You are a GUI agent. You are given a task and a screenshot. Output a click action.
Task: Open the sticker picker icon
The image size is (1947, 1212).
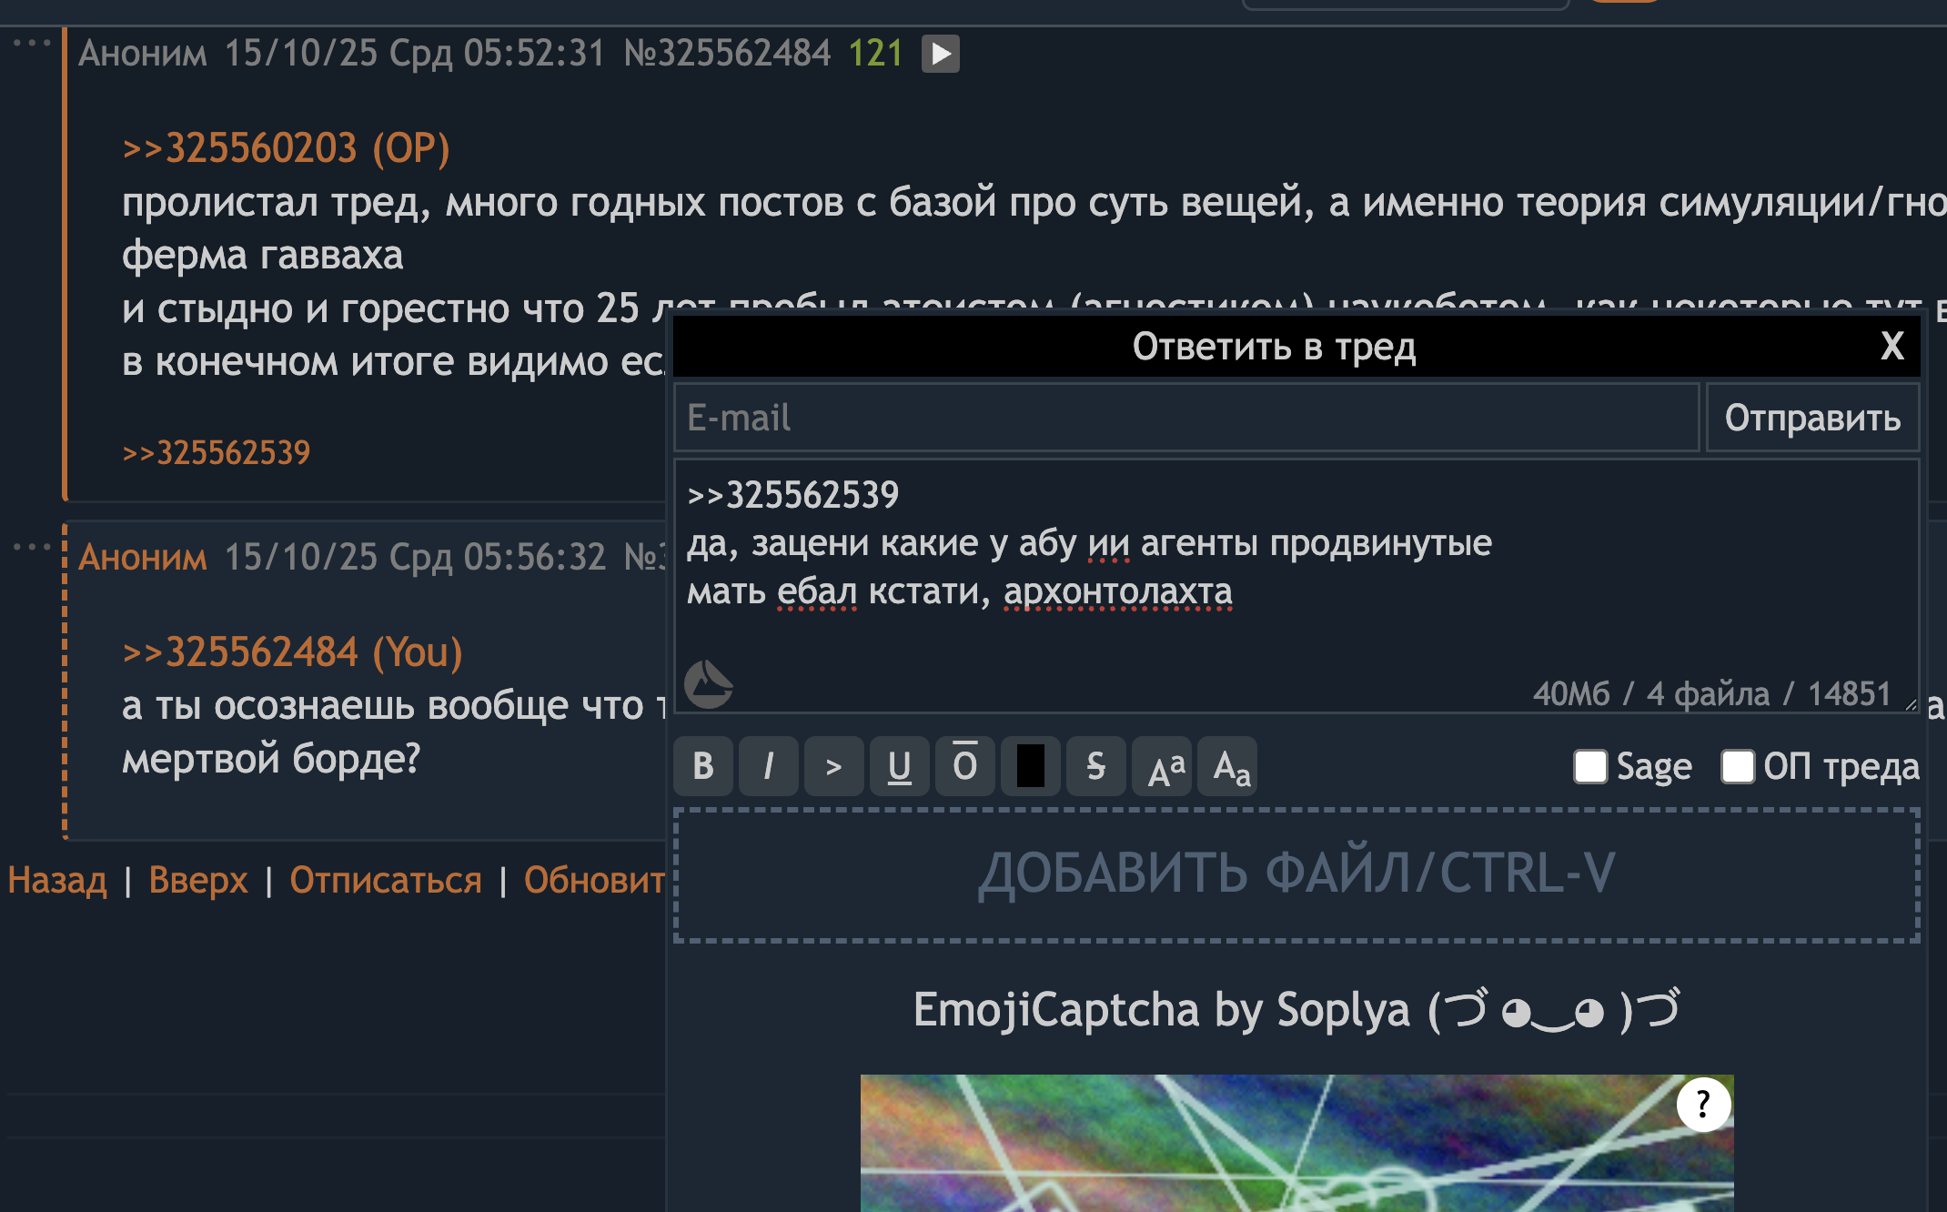point(708,684)
